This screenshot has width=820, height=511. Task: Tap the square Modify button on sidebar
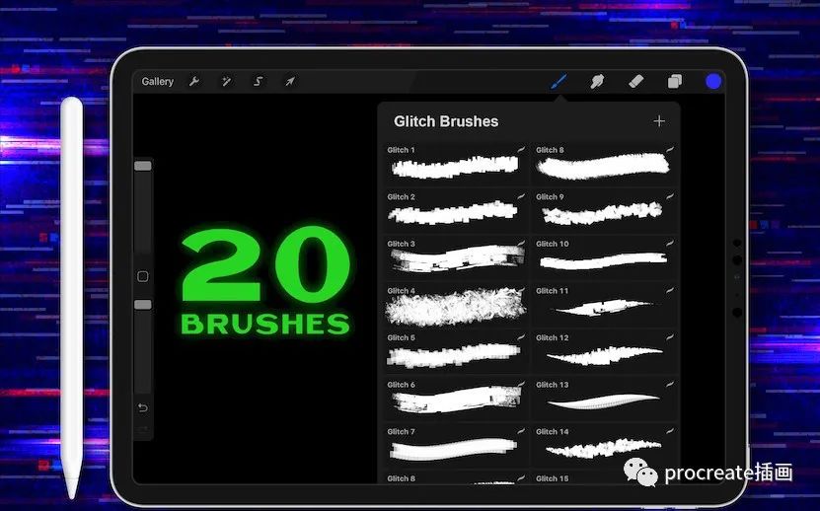click(143, 276)
